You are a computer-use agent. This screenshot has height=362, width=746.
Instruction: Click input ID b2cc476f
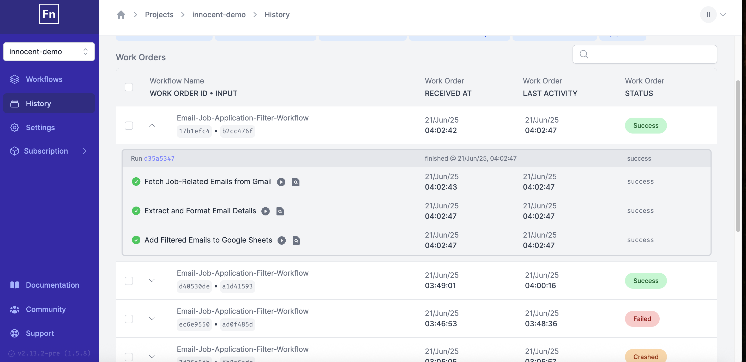(237, 131)
